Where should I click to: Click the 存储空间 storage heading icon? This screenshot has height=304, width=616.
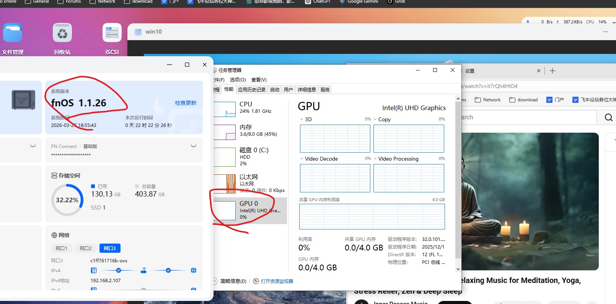54,176
